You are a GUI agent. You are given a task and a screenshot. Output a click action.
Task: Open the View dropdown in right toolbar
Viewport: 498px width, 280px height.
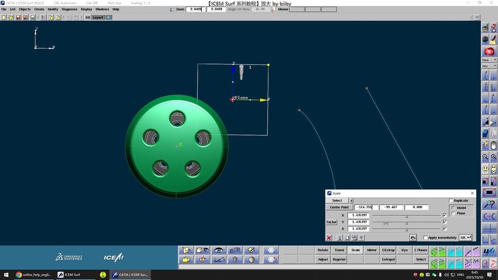[489, 66]
